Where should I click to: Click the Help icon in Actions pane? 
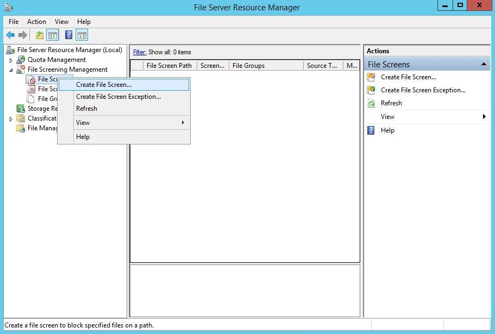click(371, 130)
